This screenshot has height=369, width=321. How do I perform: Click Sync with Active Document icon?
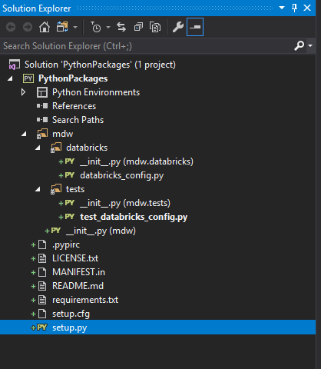click(x=121, y=27)
